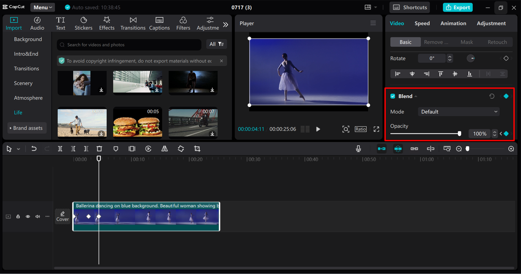
Task: Click the microphone record icon
Action: click(x=358, y=149)
